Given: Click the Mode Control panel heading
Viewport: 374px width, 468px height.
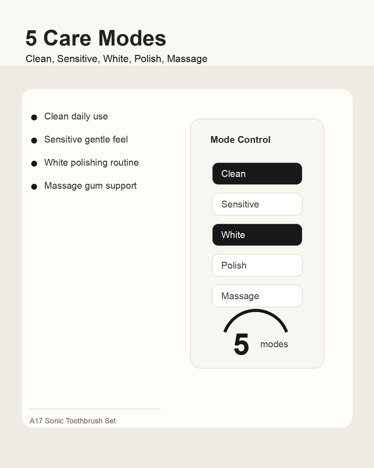Looking at the screenshot, I should pos(240,139).
